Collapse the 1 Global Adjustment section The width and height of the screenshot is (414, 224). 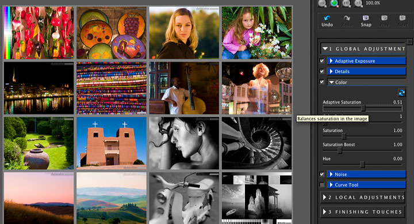(x=363, y=49)
